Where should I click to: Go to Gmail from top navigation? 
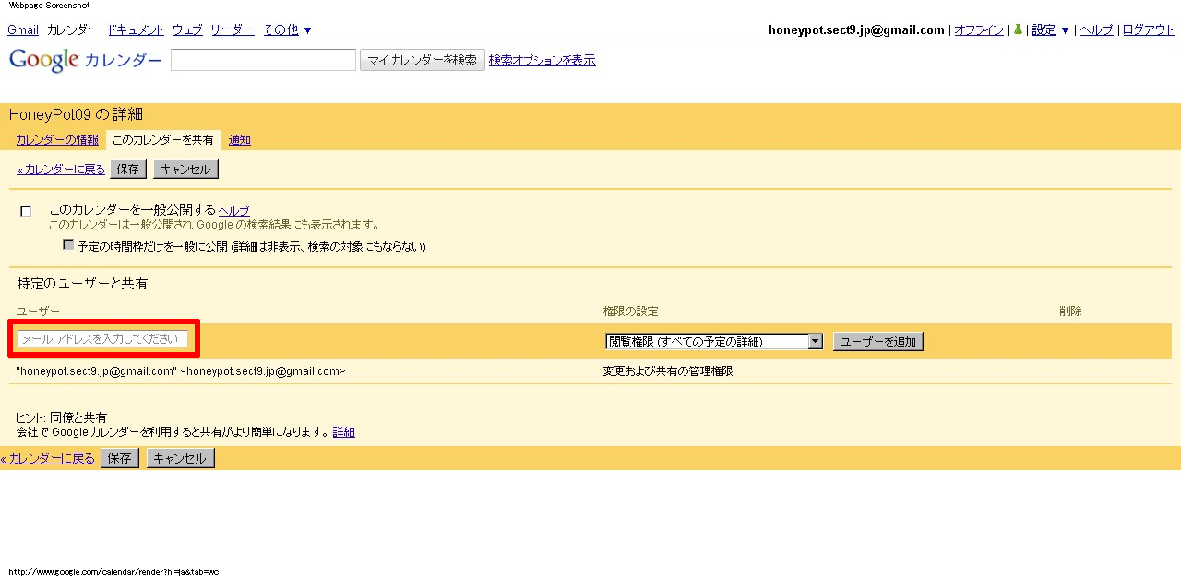23,29
